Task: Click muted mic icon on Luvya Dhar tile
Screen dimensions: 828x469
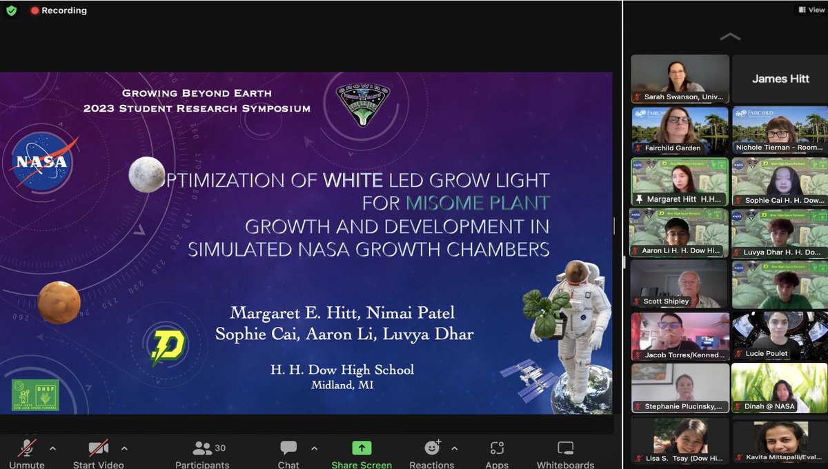Action: click(x=738, y=252)
